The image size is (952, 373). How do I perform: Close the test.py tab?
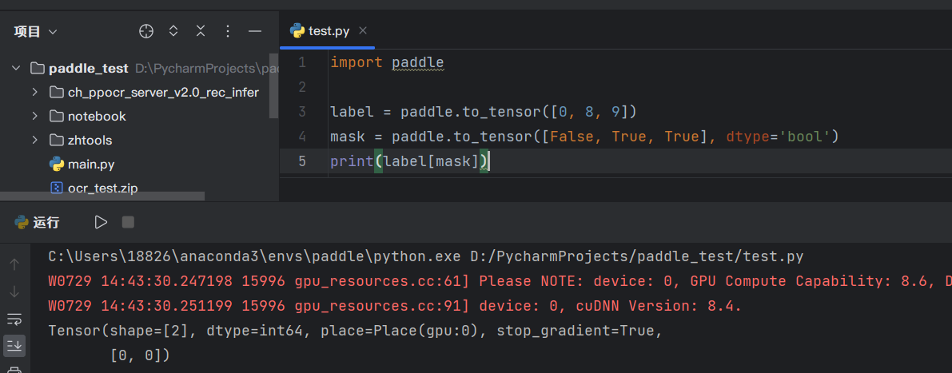point(362,30)
